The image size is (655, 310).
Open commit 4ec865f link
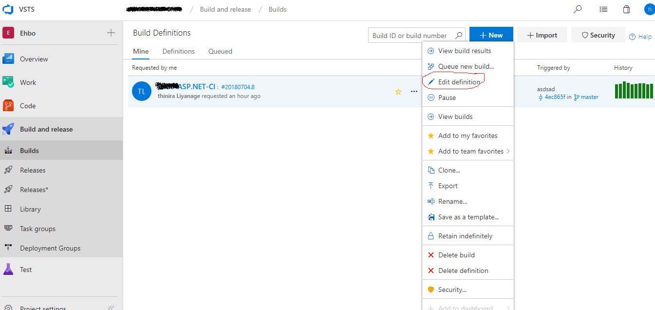(555, 97)
